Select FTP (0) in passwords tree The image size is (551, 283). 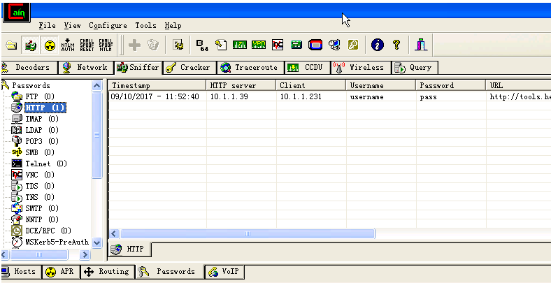point(40,96)
